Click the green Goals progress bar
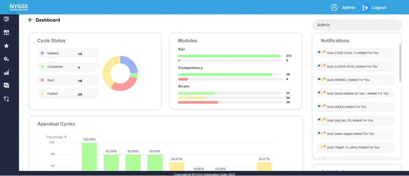Viewport: 409px width, 176px height. click(197, 93)
